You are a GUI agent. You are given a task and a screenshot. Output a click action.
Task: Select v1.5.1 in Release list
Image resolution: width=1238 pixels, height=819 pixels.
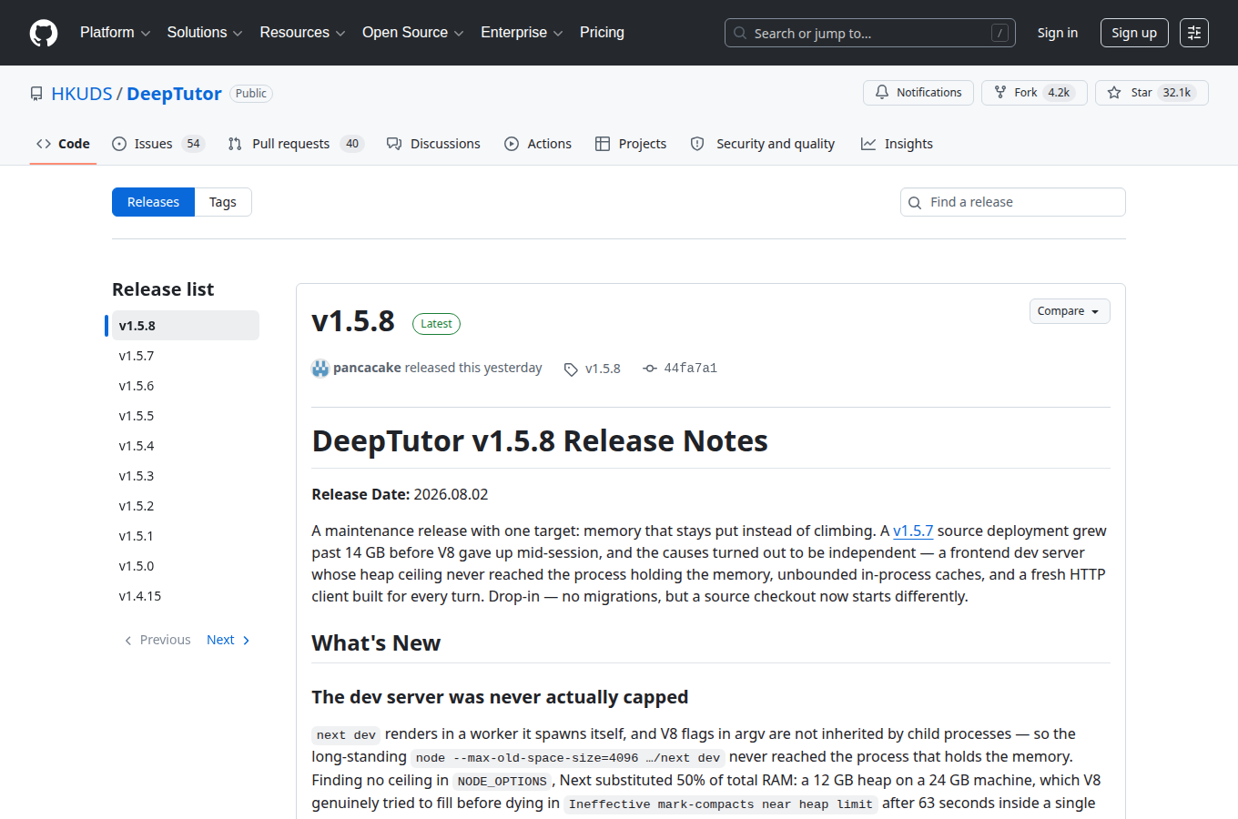[186, 536]
